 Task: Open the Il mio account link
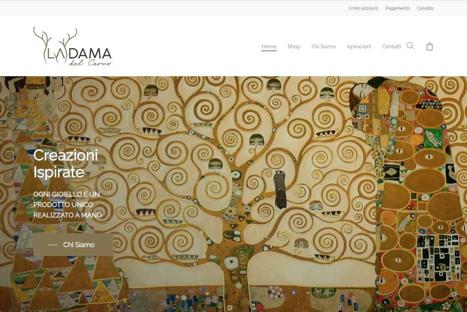pyautogui.click(x=363, y=8)
